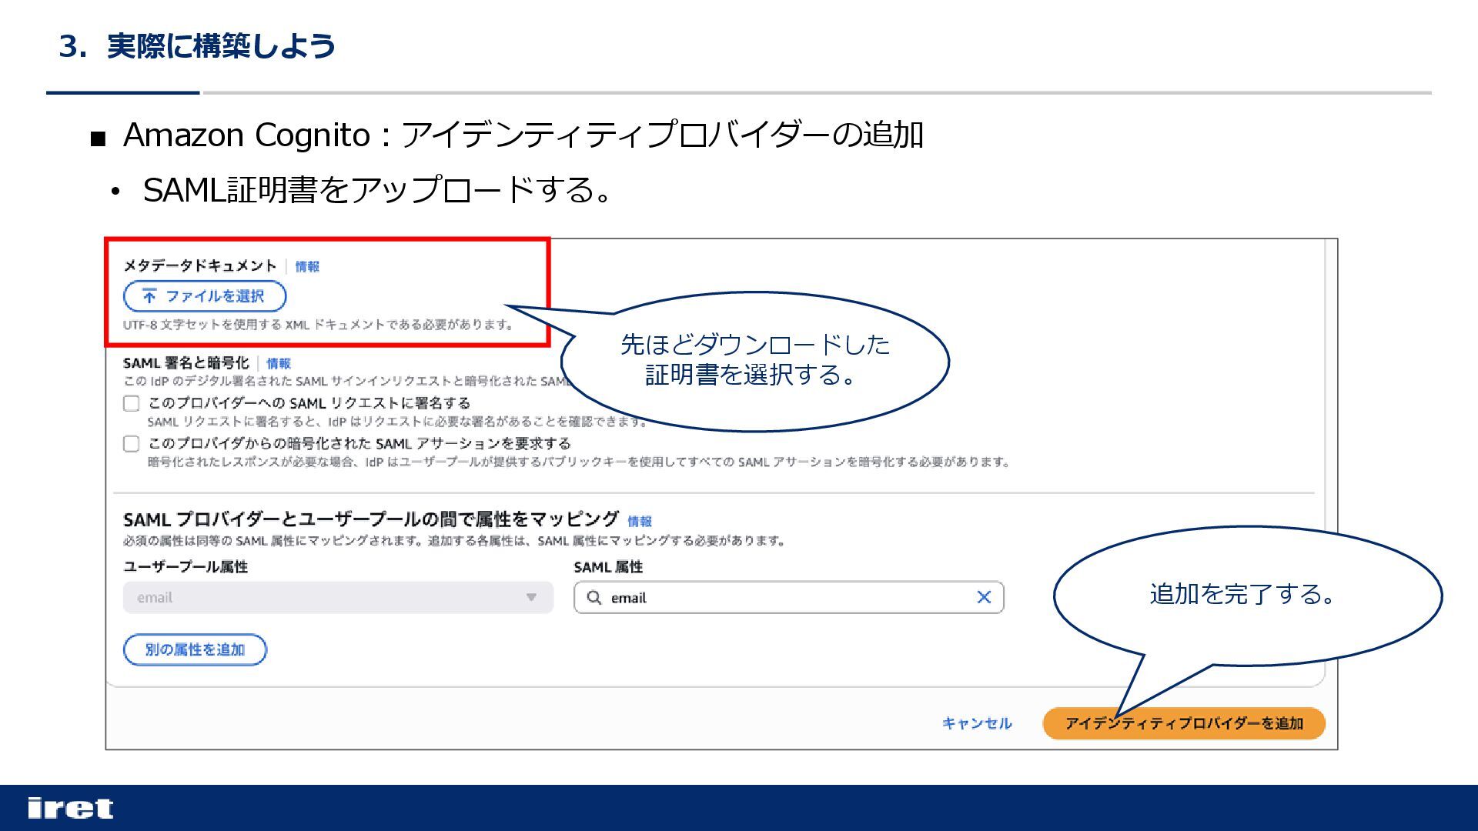This screenshot has height=831, width=1478.
Task: Click the 先ほどダウンロードした証明書を選択する callout
Action: [754, 360]
